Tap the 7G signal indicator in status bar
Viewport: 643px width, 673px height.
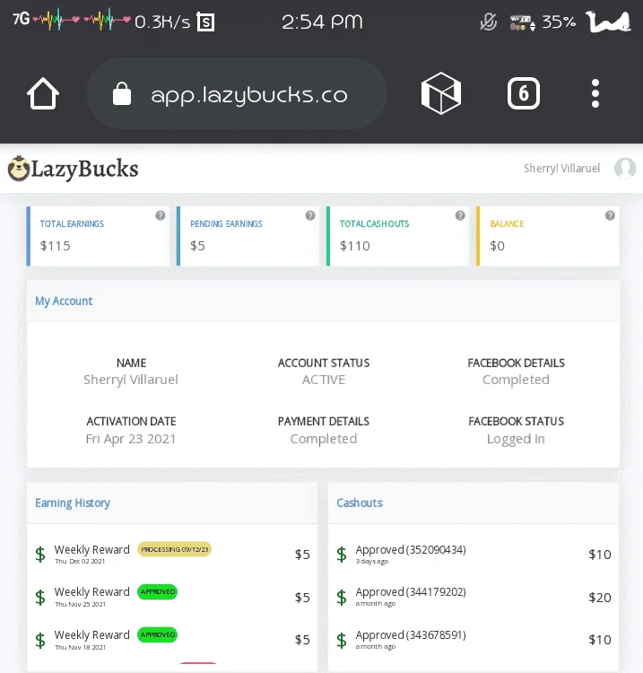pos(21,20)
